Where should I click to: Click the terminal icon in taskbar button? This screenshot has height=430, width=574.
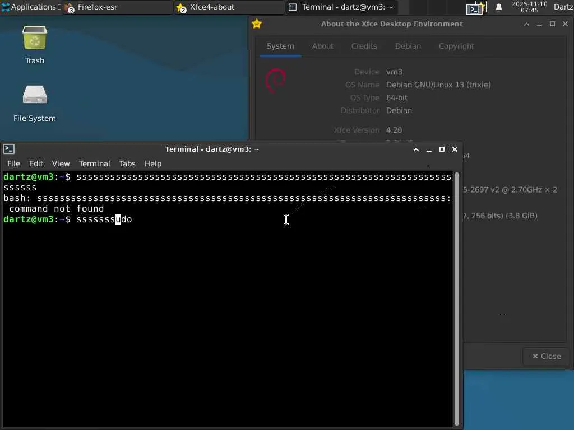(x=293, y=7)
